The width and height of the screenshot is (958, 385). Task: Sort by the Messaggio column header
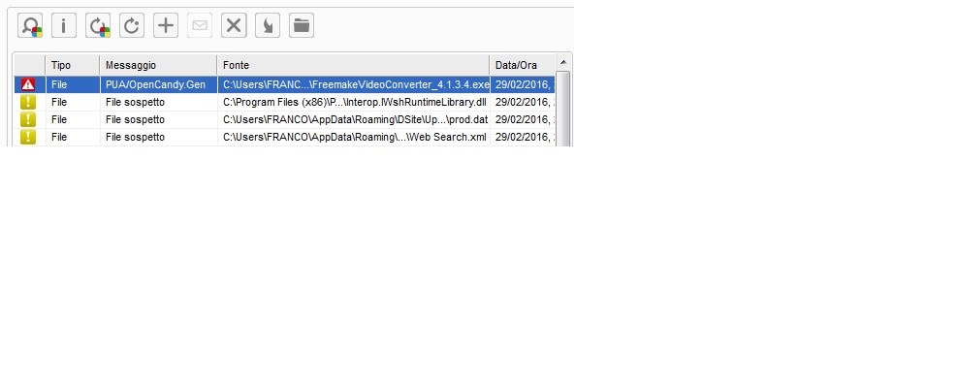click(158, 65)
